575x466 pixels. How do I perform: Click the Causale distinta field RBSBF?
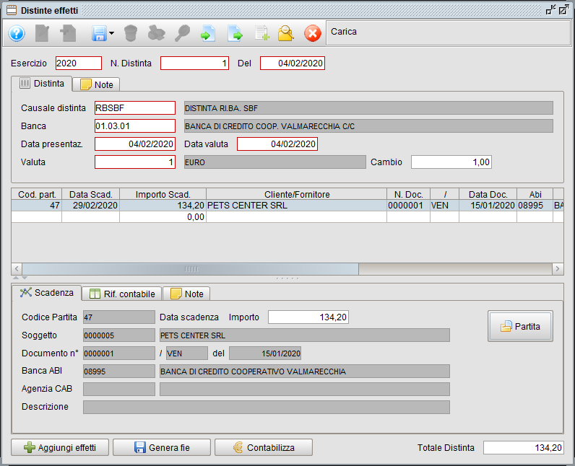pos(135,108)
